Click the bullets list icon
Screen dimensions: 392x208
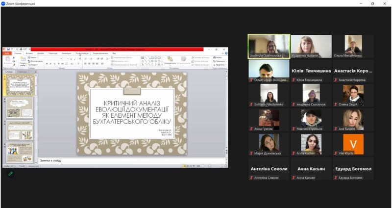click(86, 59)
